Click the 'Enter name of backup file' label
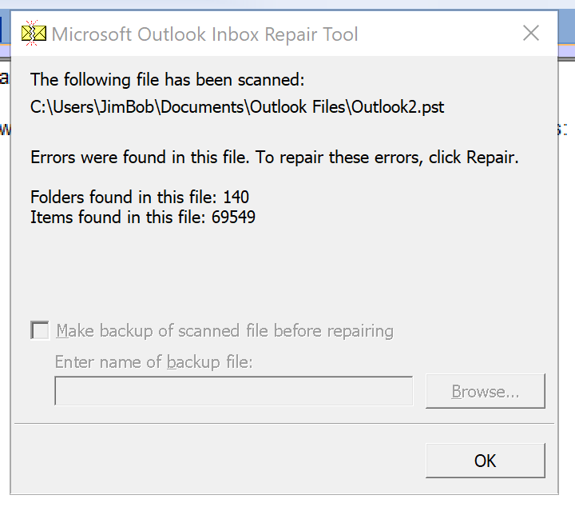This screenshot has height=507, width=575. (153, 362)
